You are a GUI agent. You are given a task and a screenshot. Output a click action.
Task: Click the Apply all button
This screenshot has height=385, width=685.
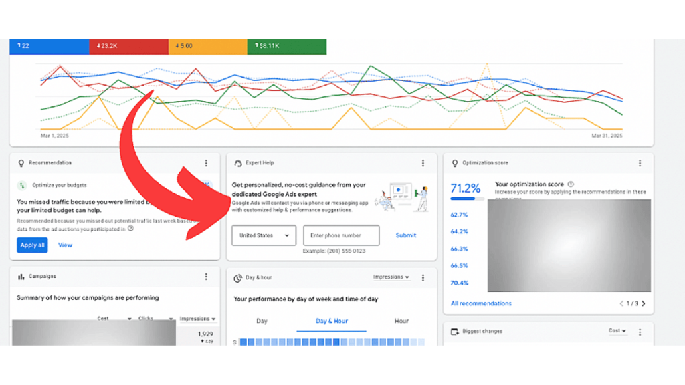(31, 245)
